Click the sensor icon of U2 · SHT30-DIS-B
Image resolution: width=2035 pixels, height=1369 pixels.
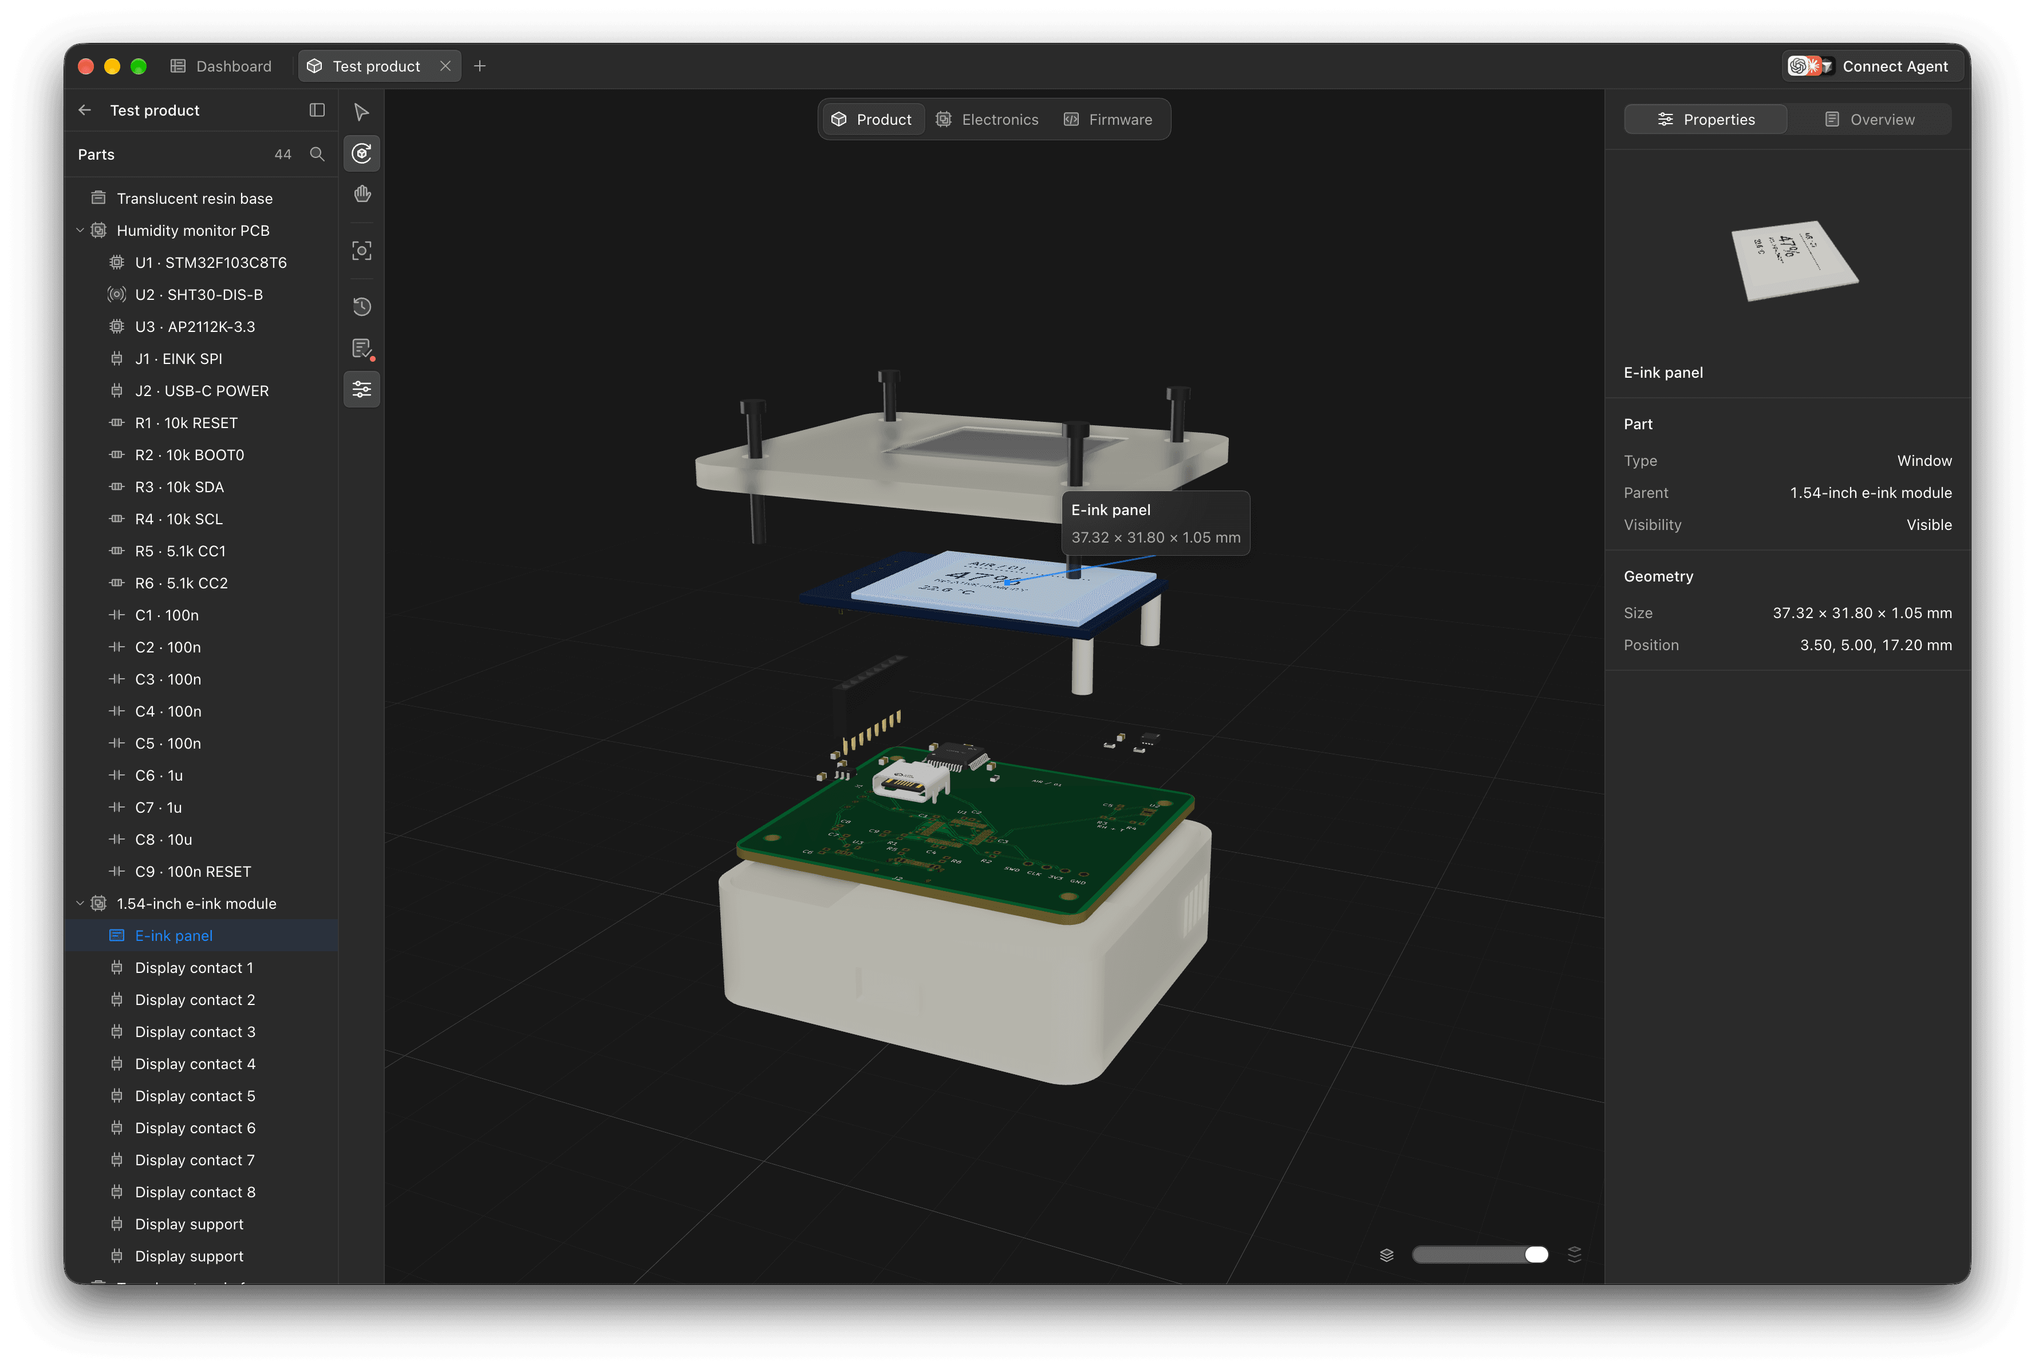click(x=116, y=295)
